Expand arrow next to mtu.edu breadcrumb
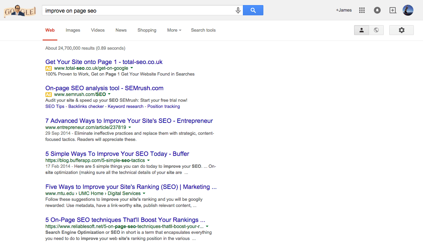Image resolution: width=423 pixels, height=242 pixels. coord(144,193)
